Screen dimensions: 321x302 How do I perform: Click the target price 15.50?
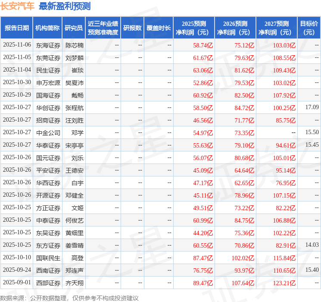click(312, 132)
